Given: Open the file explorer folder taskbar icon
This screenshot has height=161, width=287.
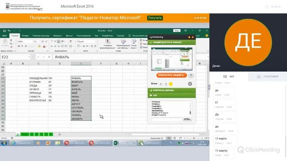Looking at the screenshot, I should [58, 143].
